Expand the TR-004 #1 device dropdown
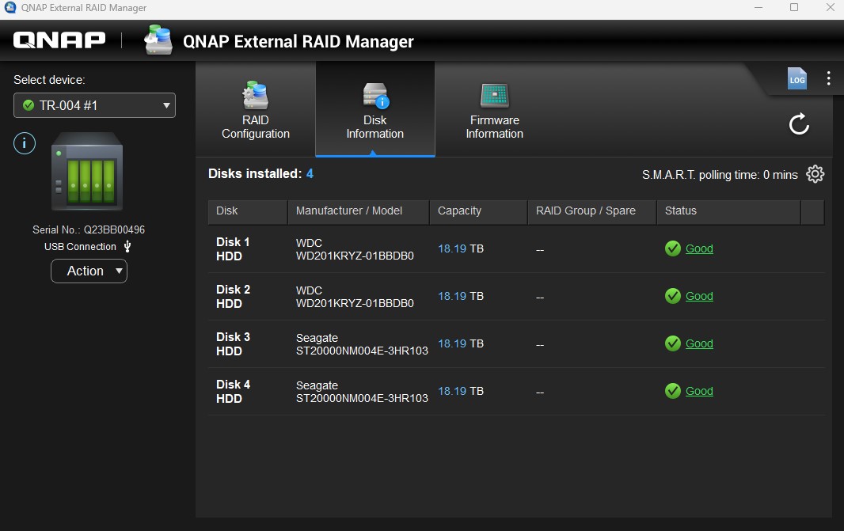 click(94, 105)
